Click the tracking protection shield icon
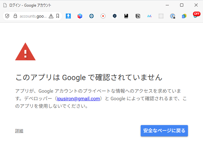 (7, 16)
